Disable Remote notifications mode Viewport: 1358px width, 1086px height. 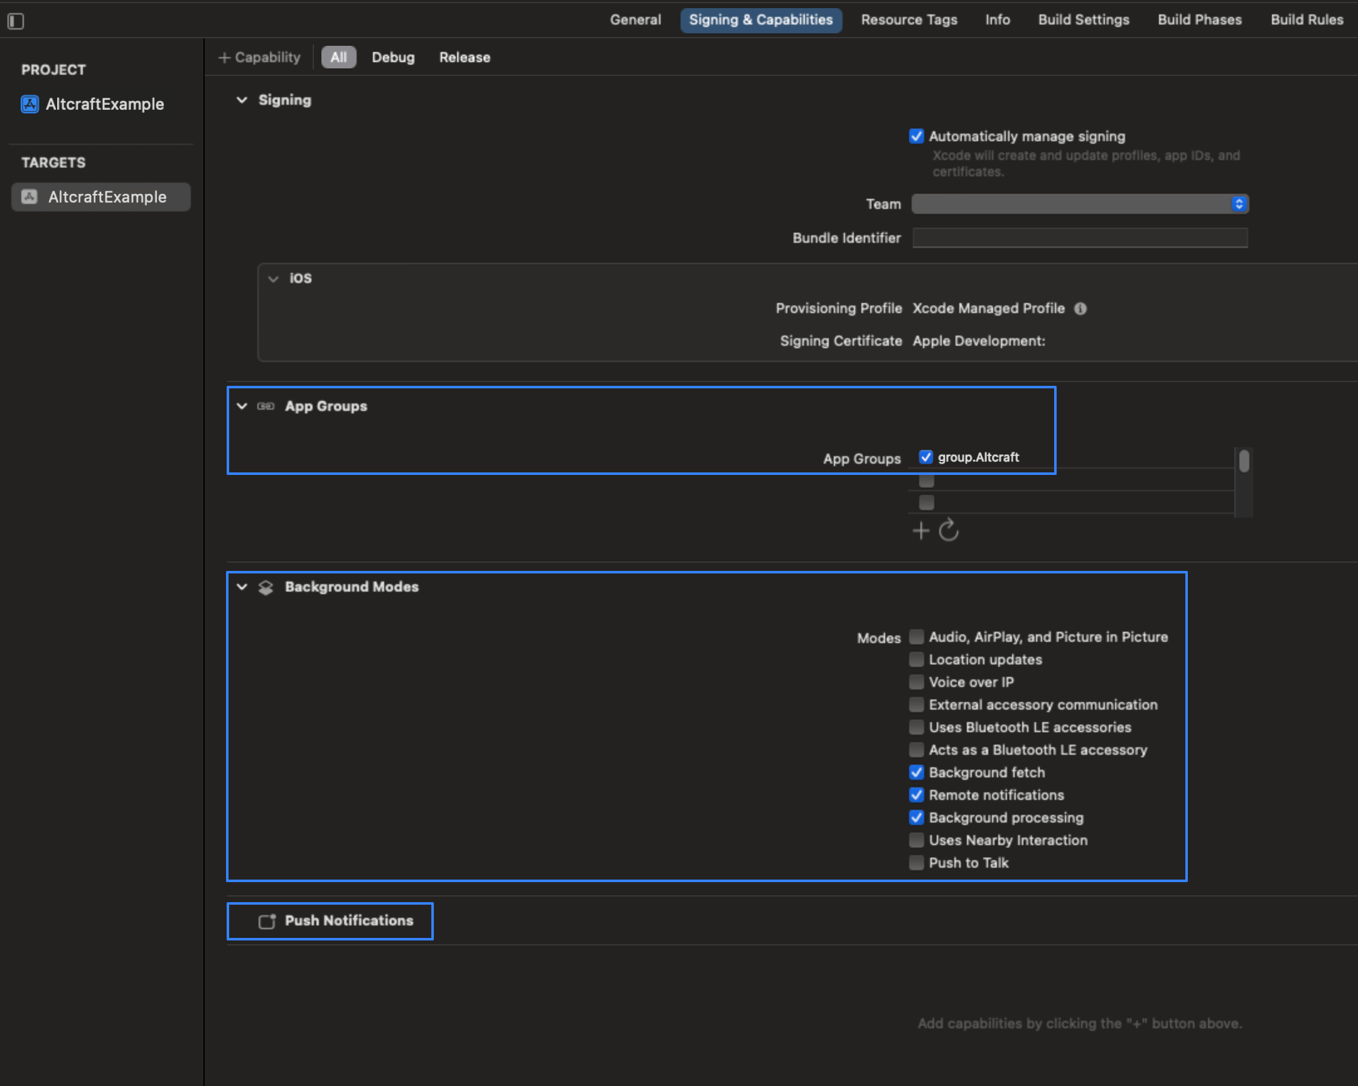917,795
